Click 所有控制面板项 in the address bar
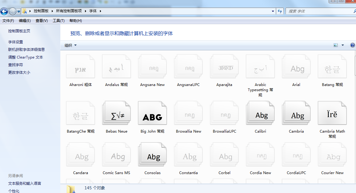 69,11
